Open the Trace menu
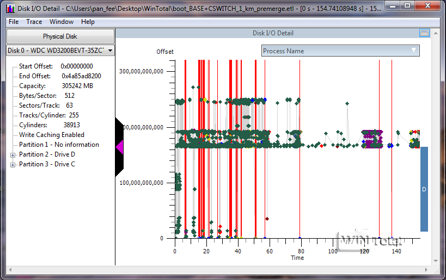 tap(34, 22)
